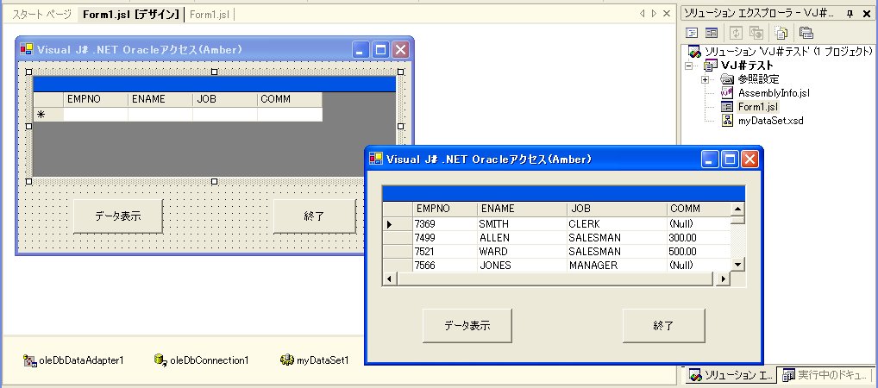Sort by EMPNO column in running window
Screen dimensions: 878x388
pos(445,209)
